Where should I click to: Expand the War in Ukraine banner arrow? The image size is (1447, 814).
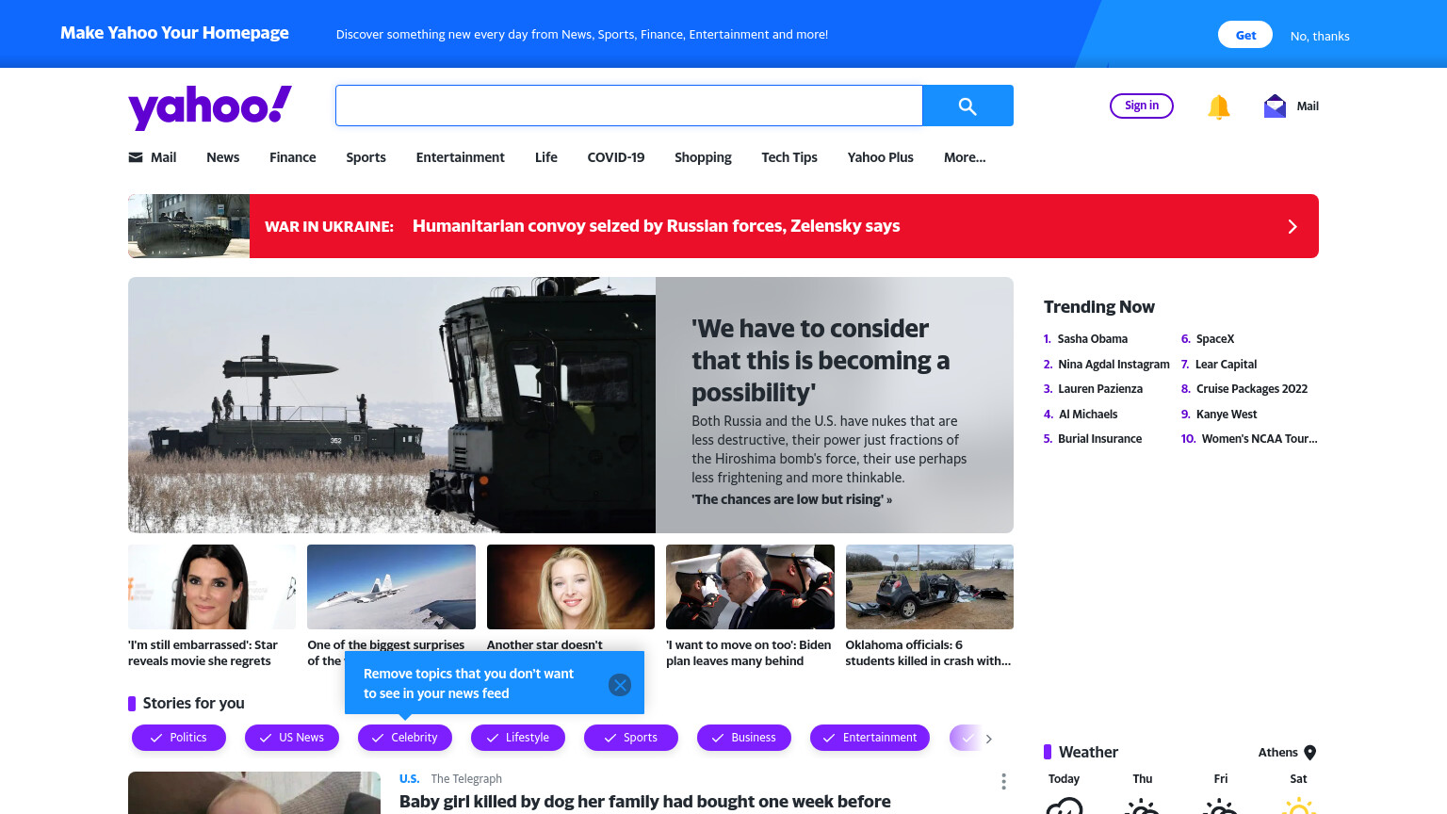1293,226
